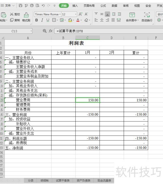Open Print Preview from quick toolbar

click(x=37, y=6)
